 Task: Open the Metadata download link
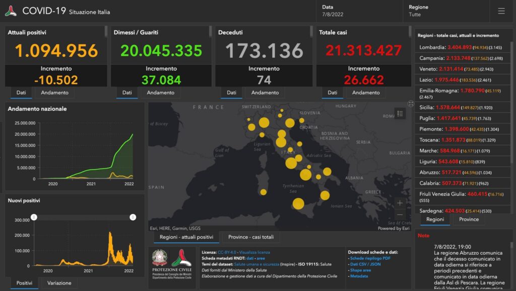pos(359,276)
